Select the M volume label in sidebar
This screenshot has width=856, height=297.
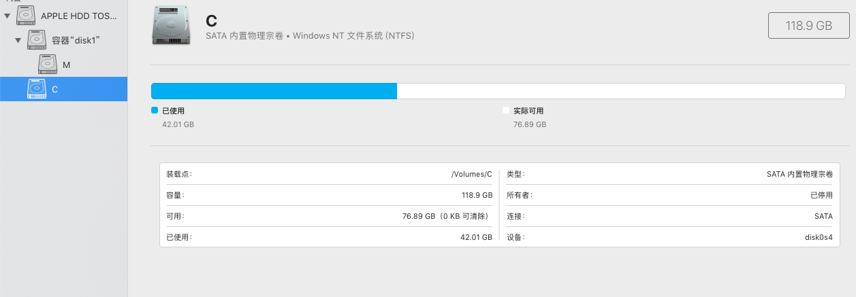click(67, 65)
